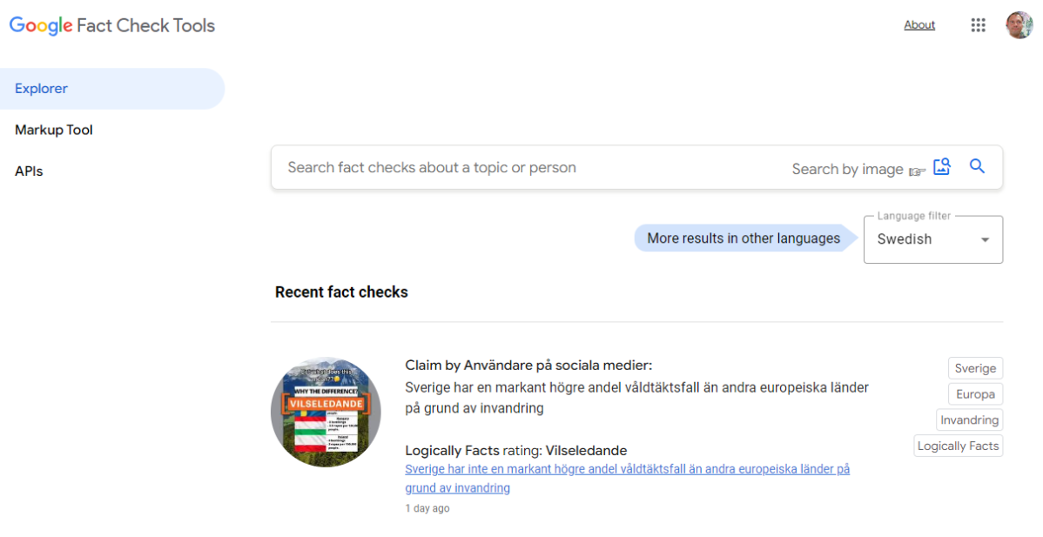Select the Logically Facts tag chip
This screenshot has width=1043, height=537.
(x=958, y=446)
